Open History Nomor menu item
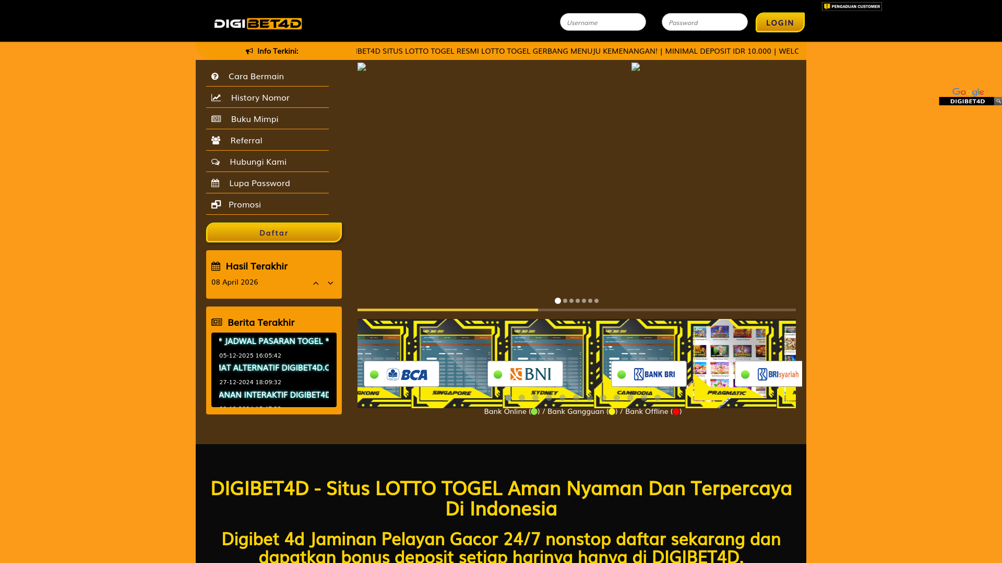The height and width of the screenshot is (563, 1002). point(267,97)
